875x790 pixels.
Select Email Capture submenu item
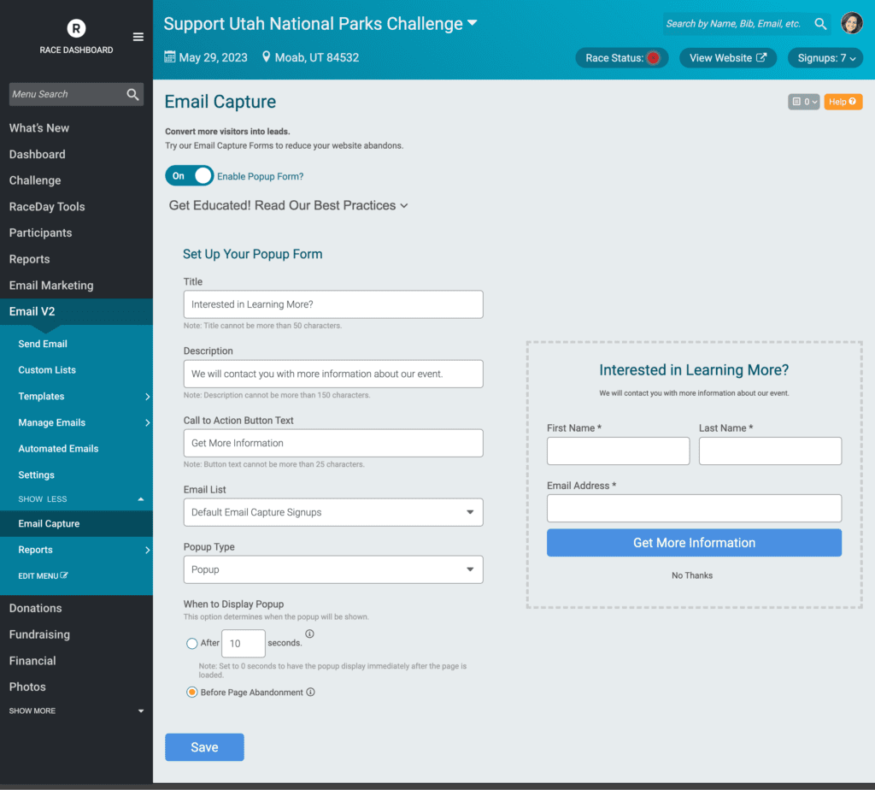click(76, 524)
